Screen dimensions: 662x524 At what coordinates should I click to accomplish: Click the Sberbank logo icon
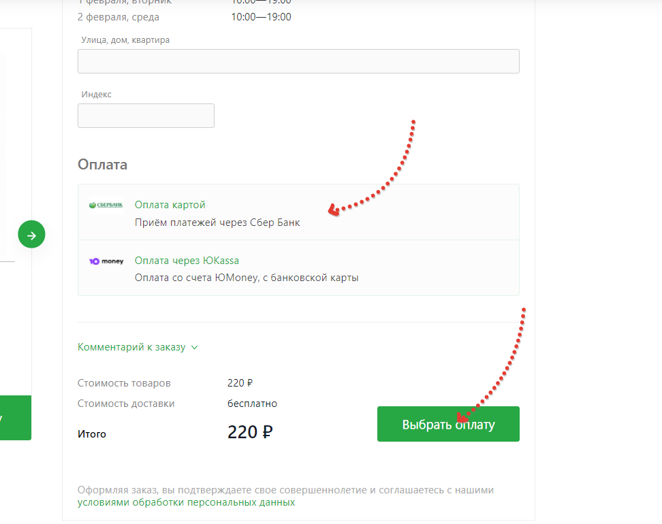106,205
